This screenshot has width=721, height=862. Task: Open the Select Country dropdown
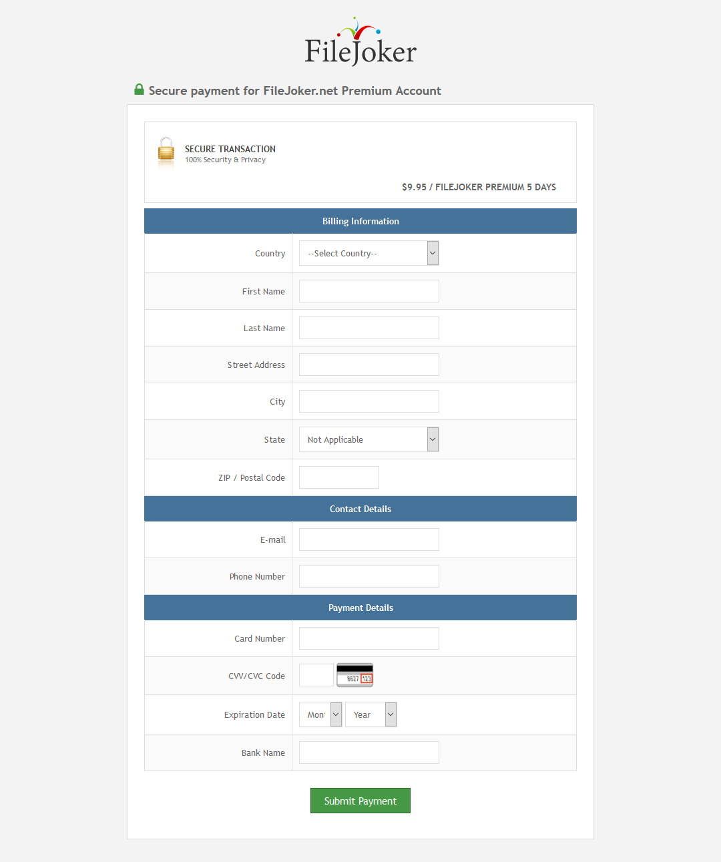(x=369, y=253)
